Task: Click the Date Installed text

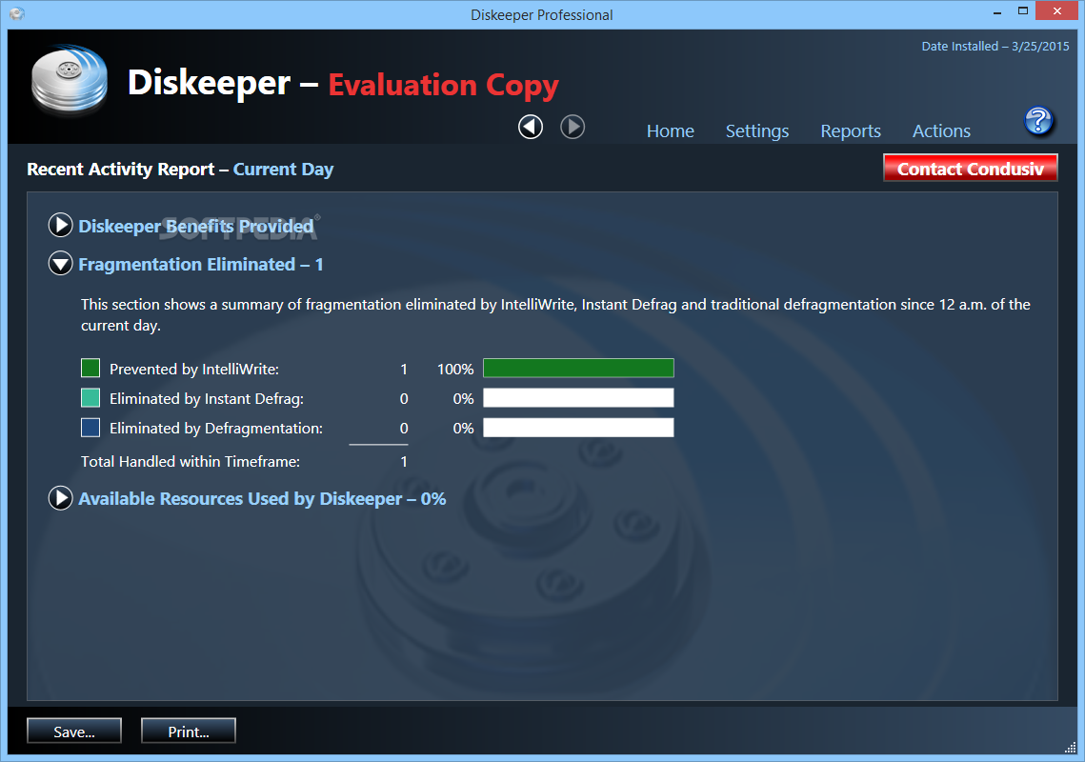Action: click(995, 47)
